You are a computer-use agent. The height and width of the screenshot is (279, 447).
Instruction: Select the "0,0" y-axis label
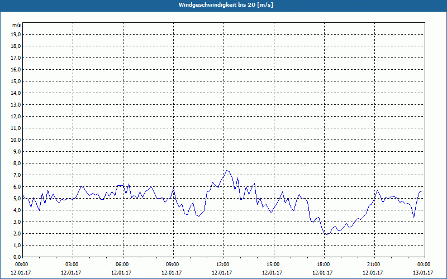(17, 257)
